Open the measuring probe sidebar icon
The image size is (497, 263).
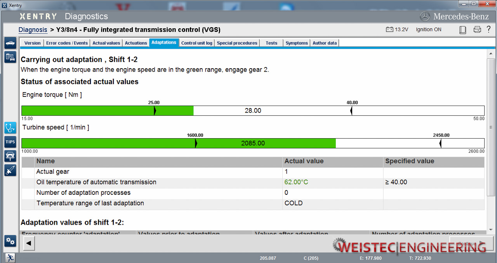[x=10, y=170]
